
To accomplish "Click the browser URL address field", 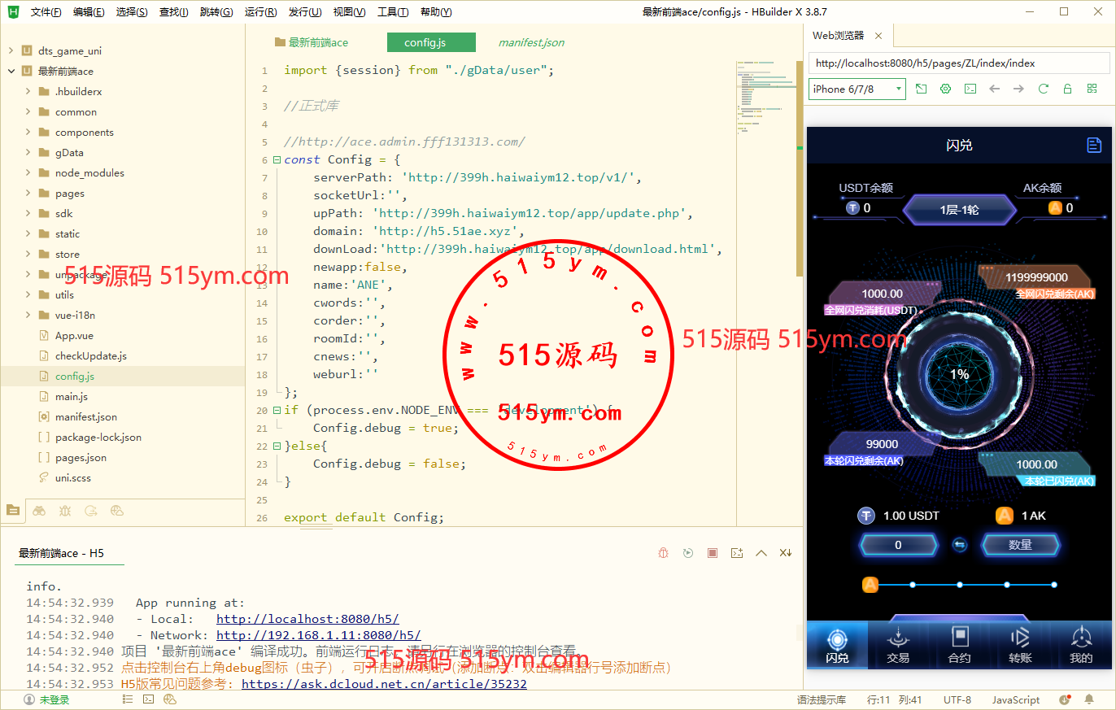I will coord(958,63).
